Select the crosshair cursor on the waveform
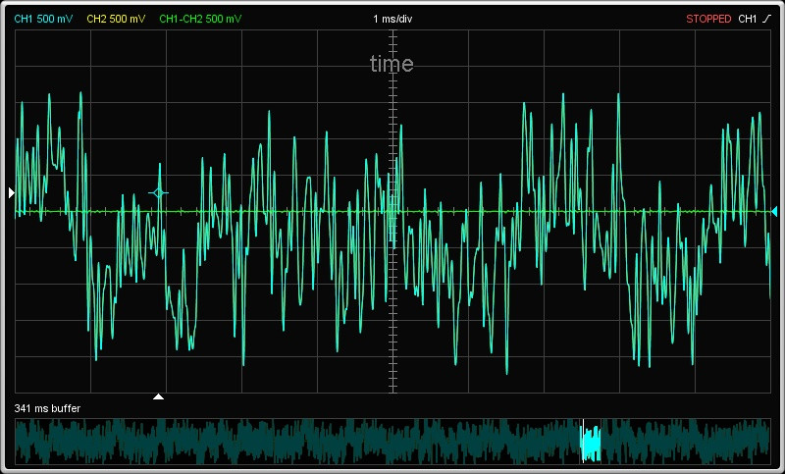Viewport: 785px width, 474px height. click(x=158, y=192)
